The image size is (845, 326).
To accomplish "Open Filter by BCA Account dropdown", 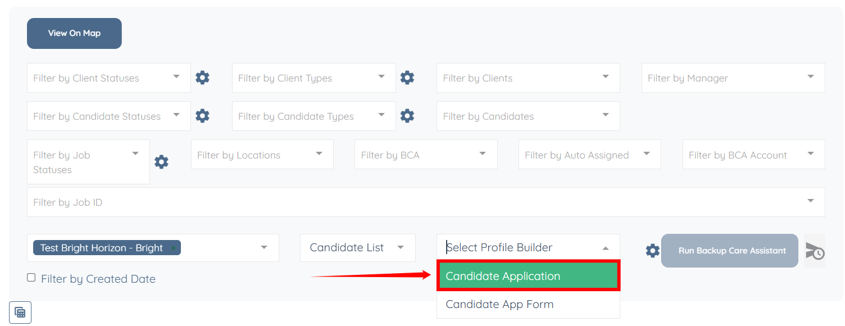I will [753, 155].
